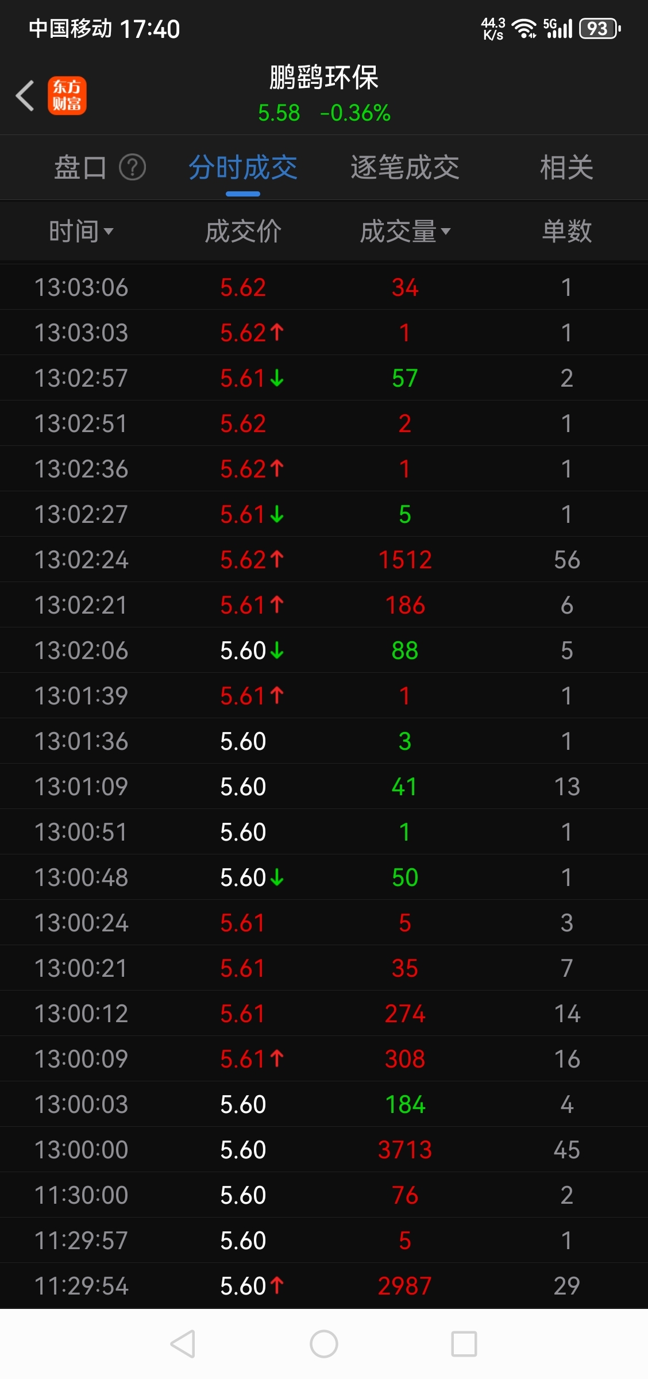Tap the 盘口 help question mark icon

[x=132, y=168]
